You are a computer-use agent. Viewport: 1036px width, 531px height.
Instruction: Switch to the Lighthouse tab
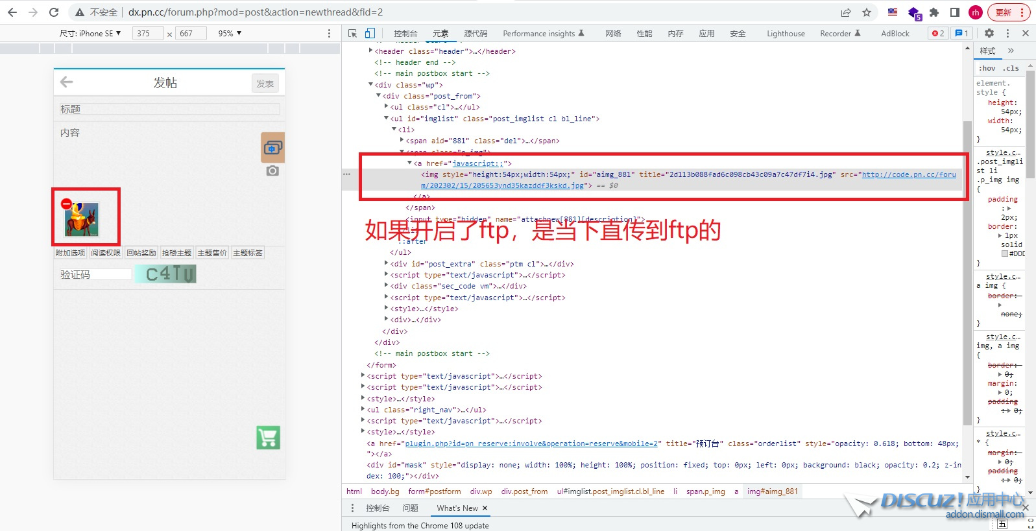[786, 34]
